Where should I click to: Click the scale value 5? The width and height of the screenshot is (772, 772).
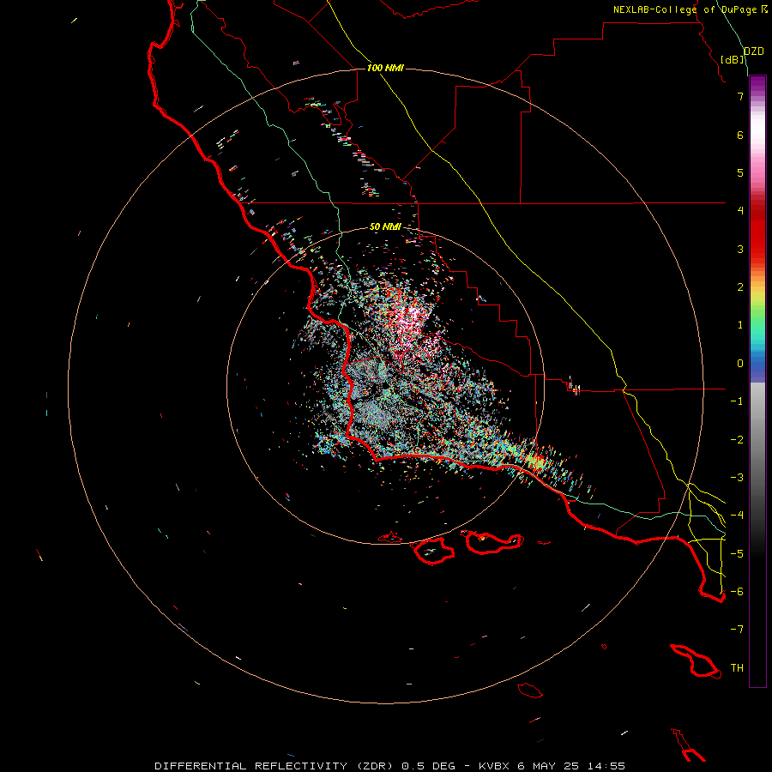coord(740,172)
